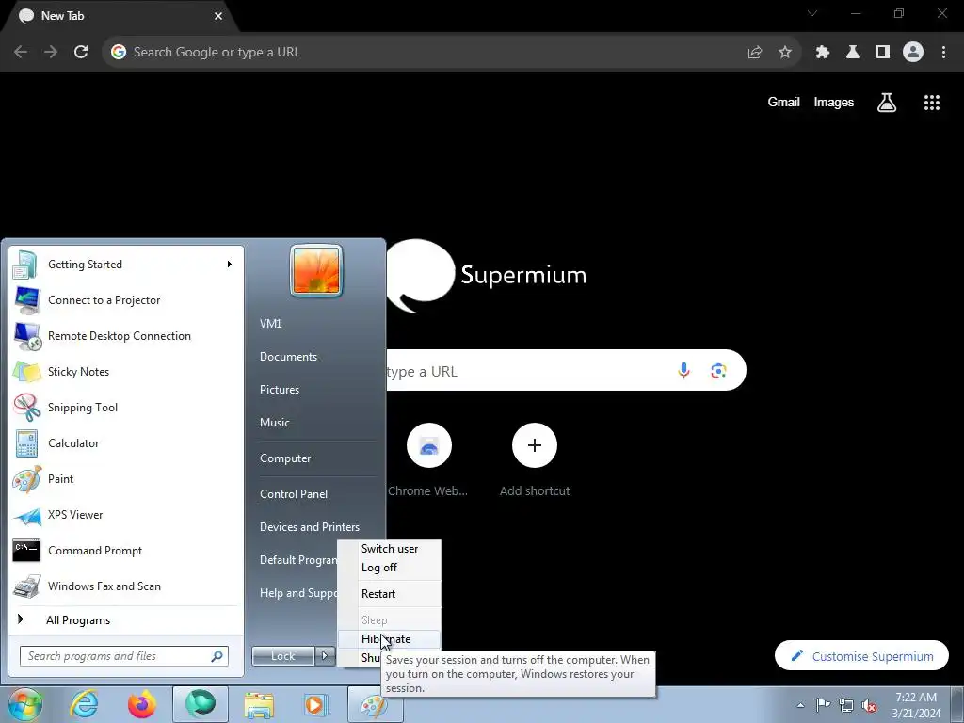
Task: Open Paint from Start menu
Action: pos(126,479)
